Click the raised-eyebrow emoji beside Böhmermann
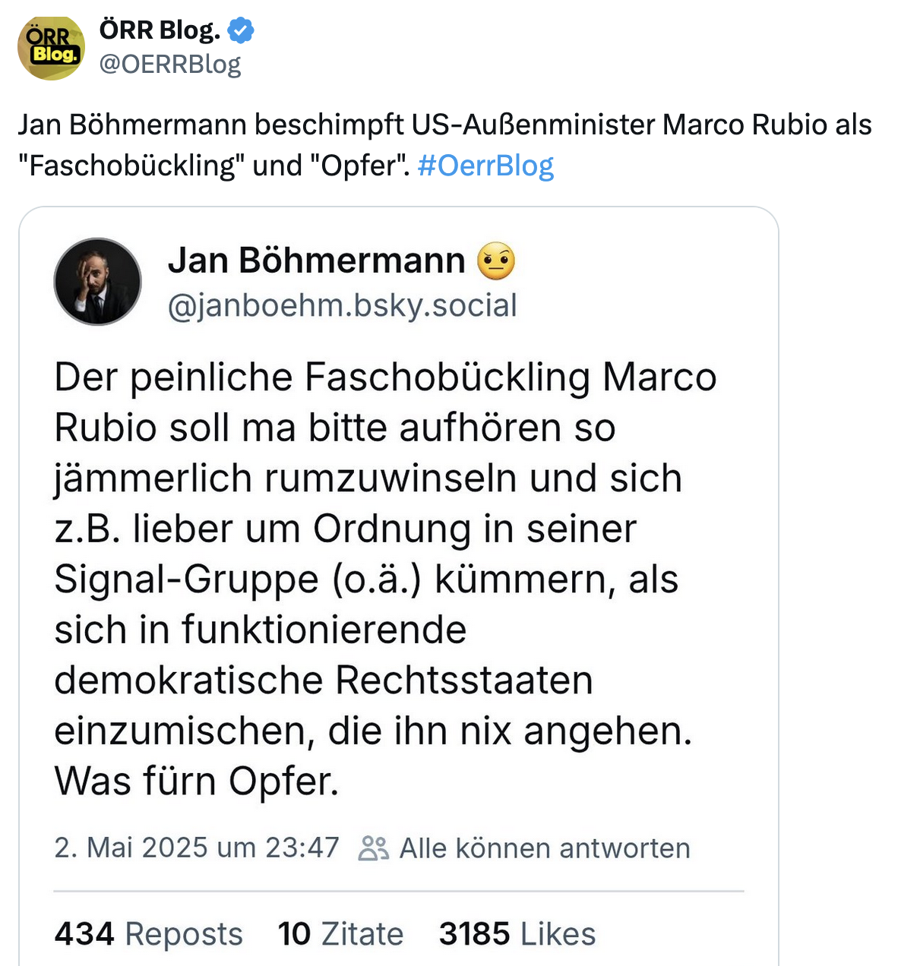Image resolution: width=898 pixels, height=966 pixels. click(496, 261)
